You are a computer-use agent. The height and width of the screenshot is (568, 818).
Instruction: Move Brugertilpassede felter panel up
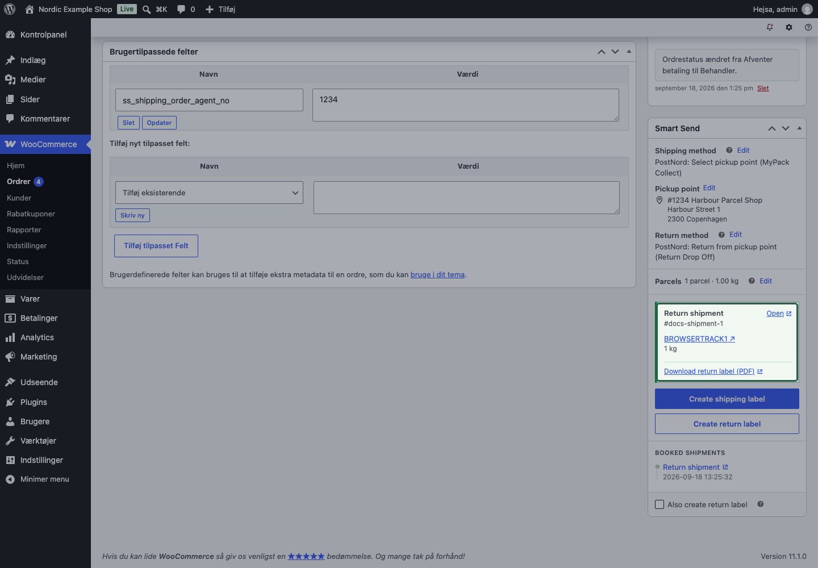[602, 52]
